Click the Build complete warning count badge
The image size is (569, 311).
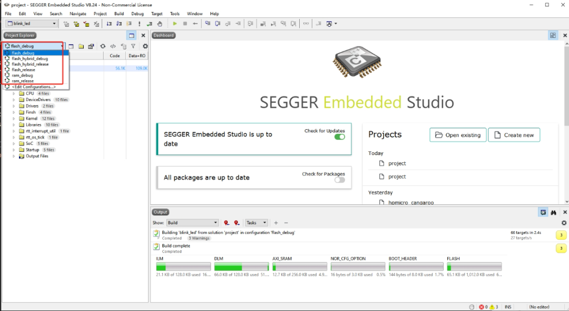(561, 248)
